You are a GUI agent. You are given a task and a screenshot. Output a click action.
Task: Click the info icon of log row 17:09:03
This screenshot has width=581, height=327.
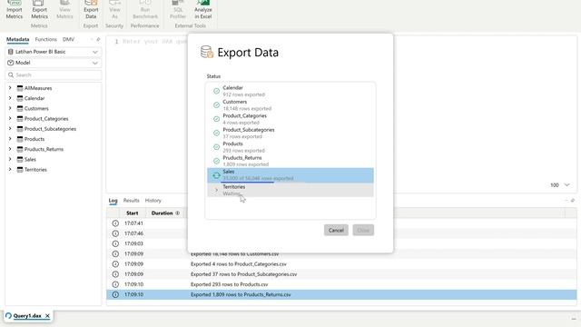click(115, 243)
